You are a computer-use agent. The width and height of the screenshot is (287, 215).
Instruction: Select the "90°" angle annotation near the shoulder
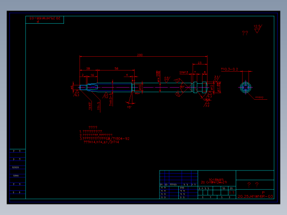[182, 87]
